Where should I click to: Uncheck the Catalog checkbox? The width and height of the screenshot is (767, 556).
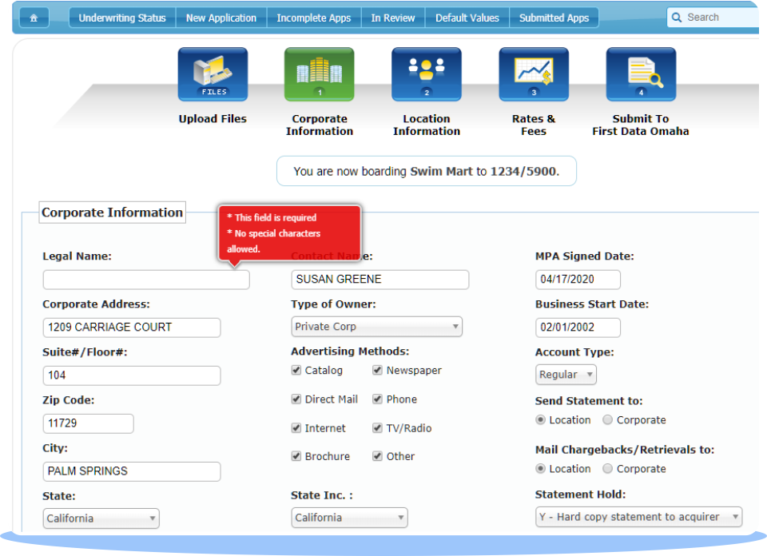(296, 370)
